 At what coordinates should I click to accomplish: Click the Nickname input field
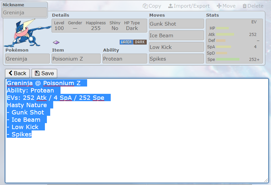[24, 12]
